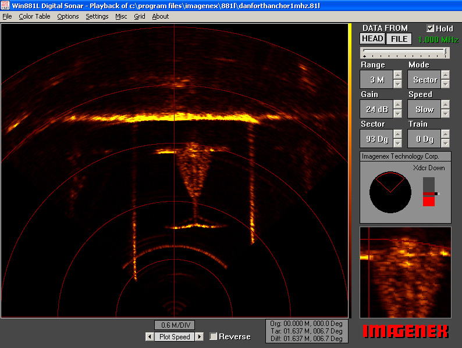The width and height of the screenshot is (462, 348).
Task: Open the Grid menu
Action: pos(140,16)
